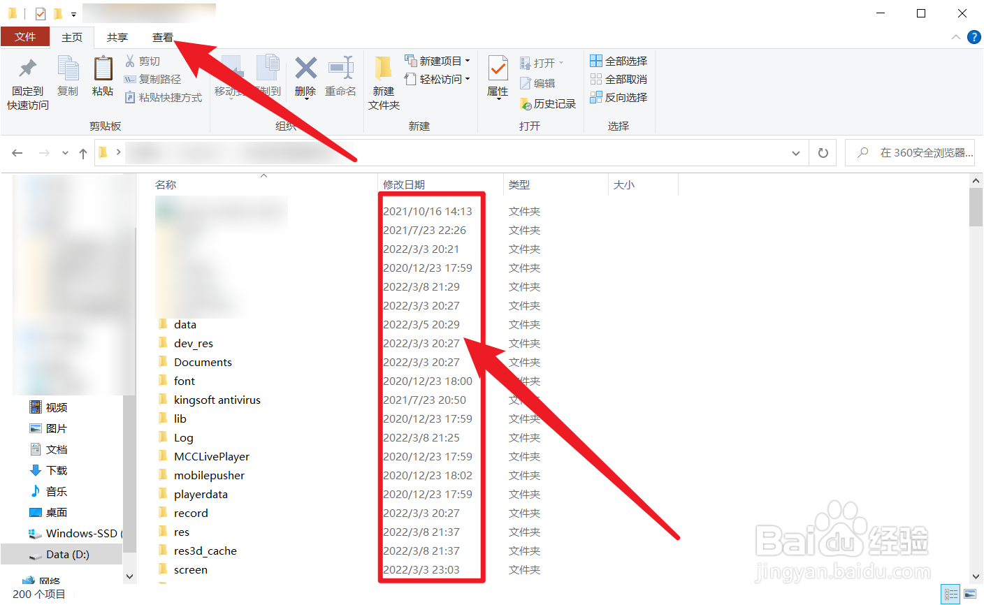
Task: Switch to Share (共享) tab
Action: (x=117, y=37)
